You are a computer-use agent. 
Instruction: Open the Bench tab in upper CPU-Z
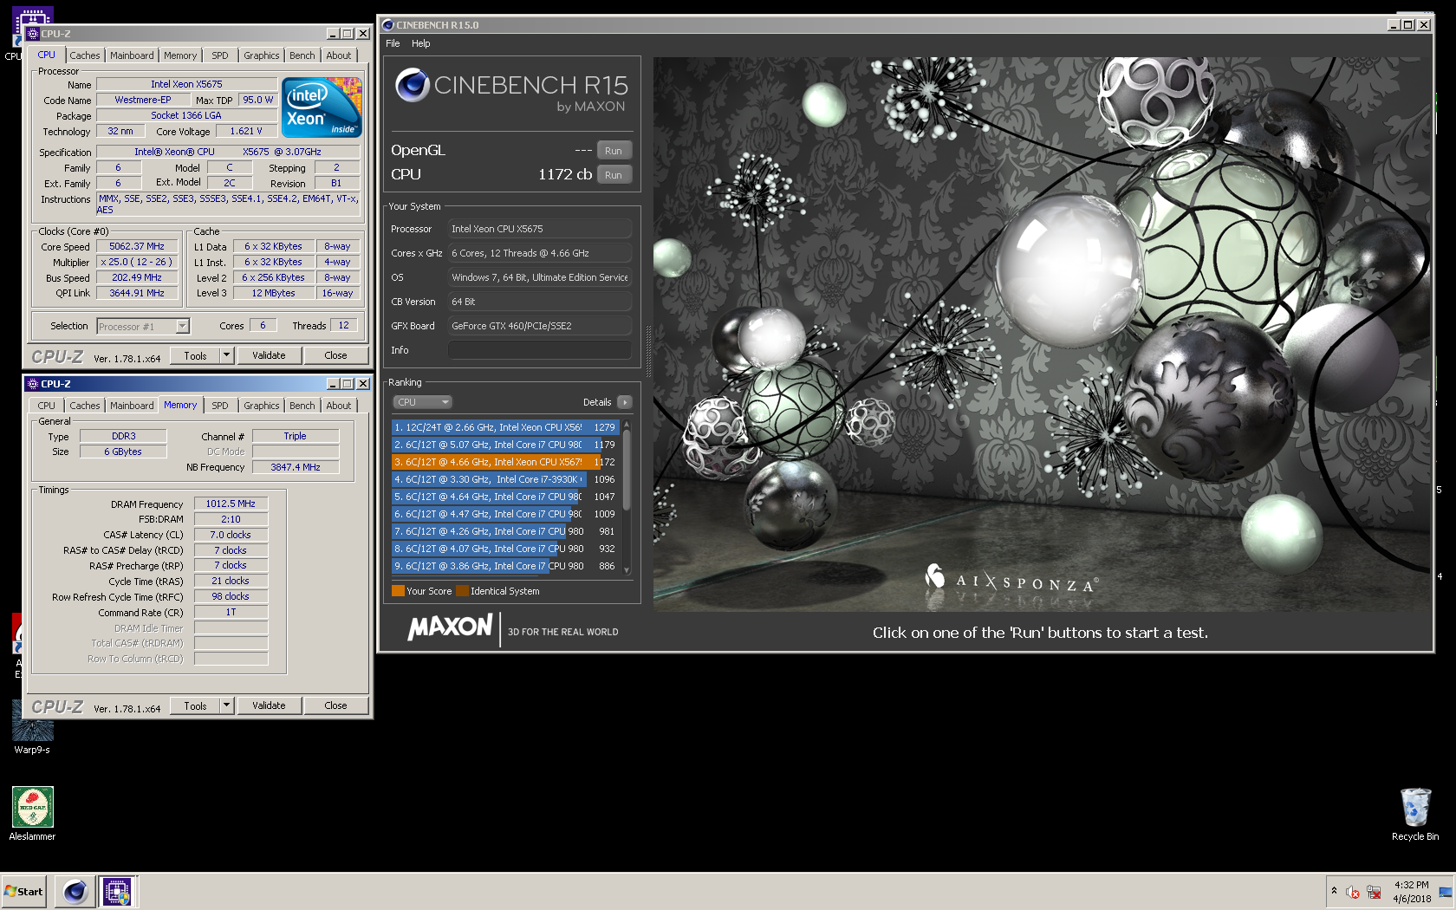302,55
